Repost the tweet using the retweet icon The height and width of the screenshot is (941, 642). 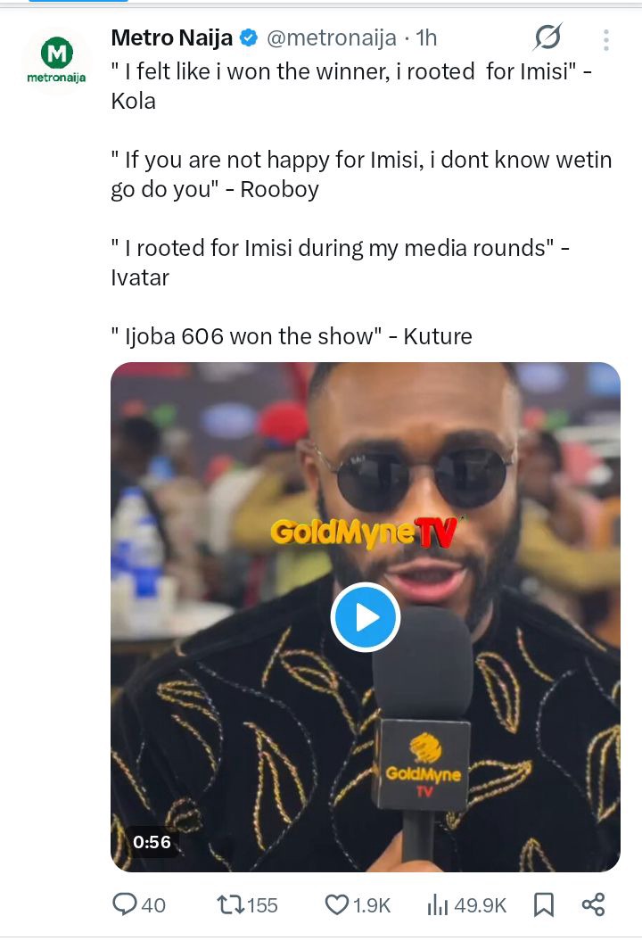pos(230,904)
